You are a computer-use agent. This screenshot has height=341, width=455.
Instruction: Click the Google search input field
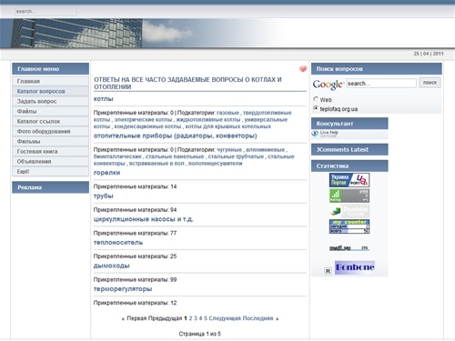tap(381, 84)
